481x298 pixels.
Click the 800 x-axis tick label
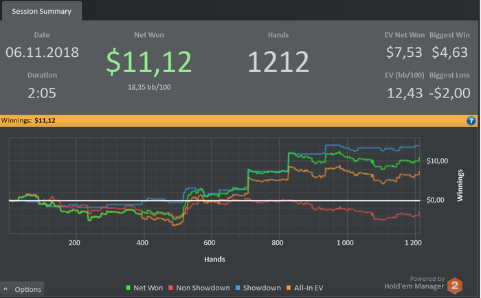[278, 243]
